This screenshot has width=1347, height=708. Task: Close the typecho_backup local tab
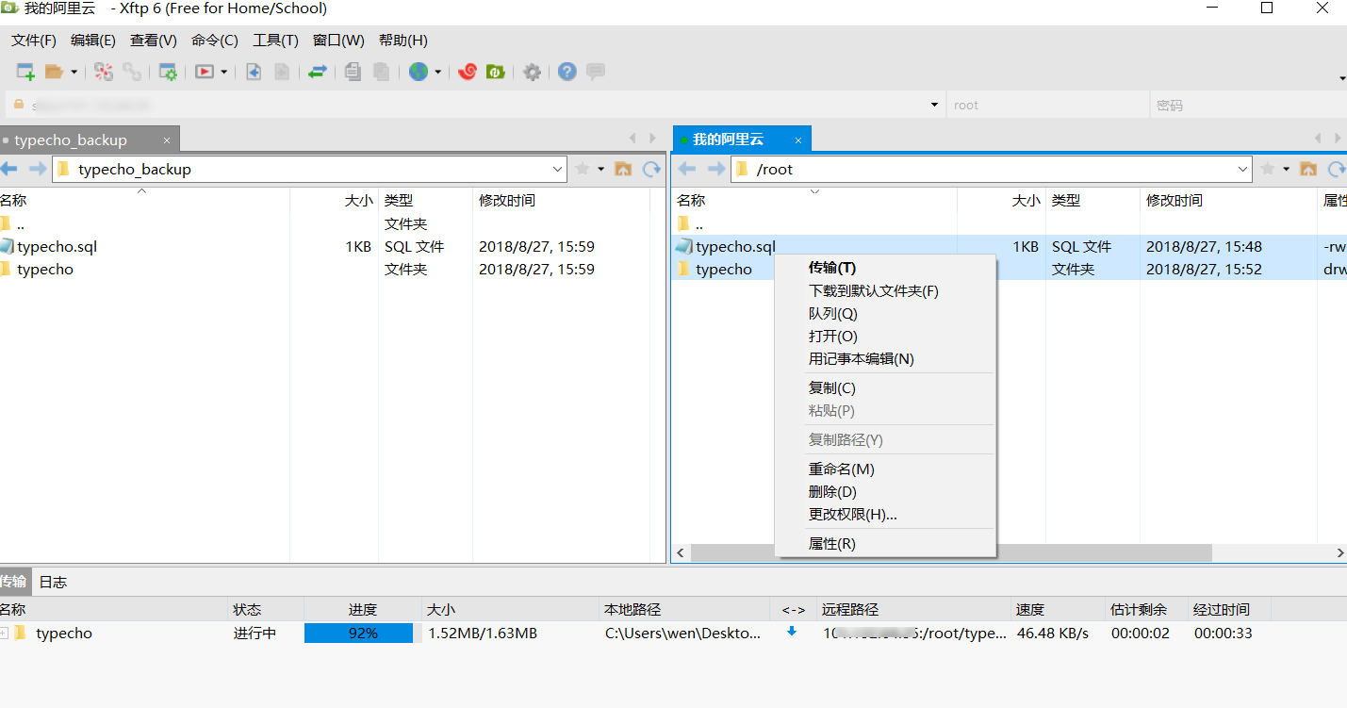coord(167,140)
